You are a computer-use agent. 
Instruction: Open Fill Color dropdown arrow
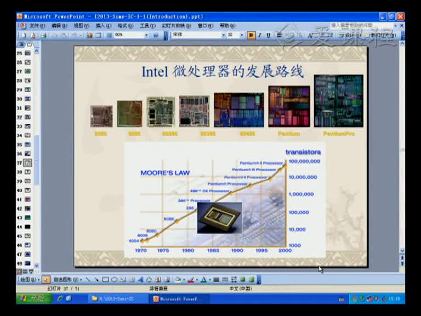(x=184, y=279)
